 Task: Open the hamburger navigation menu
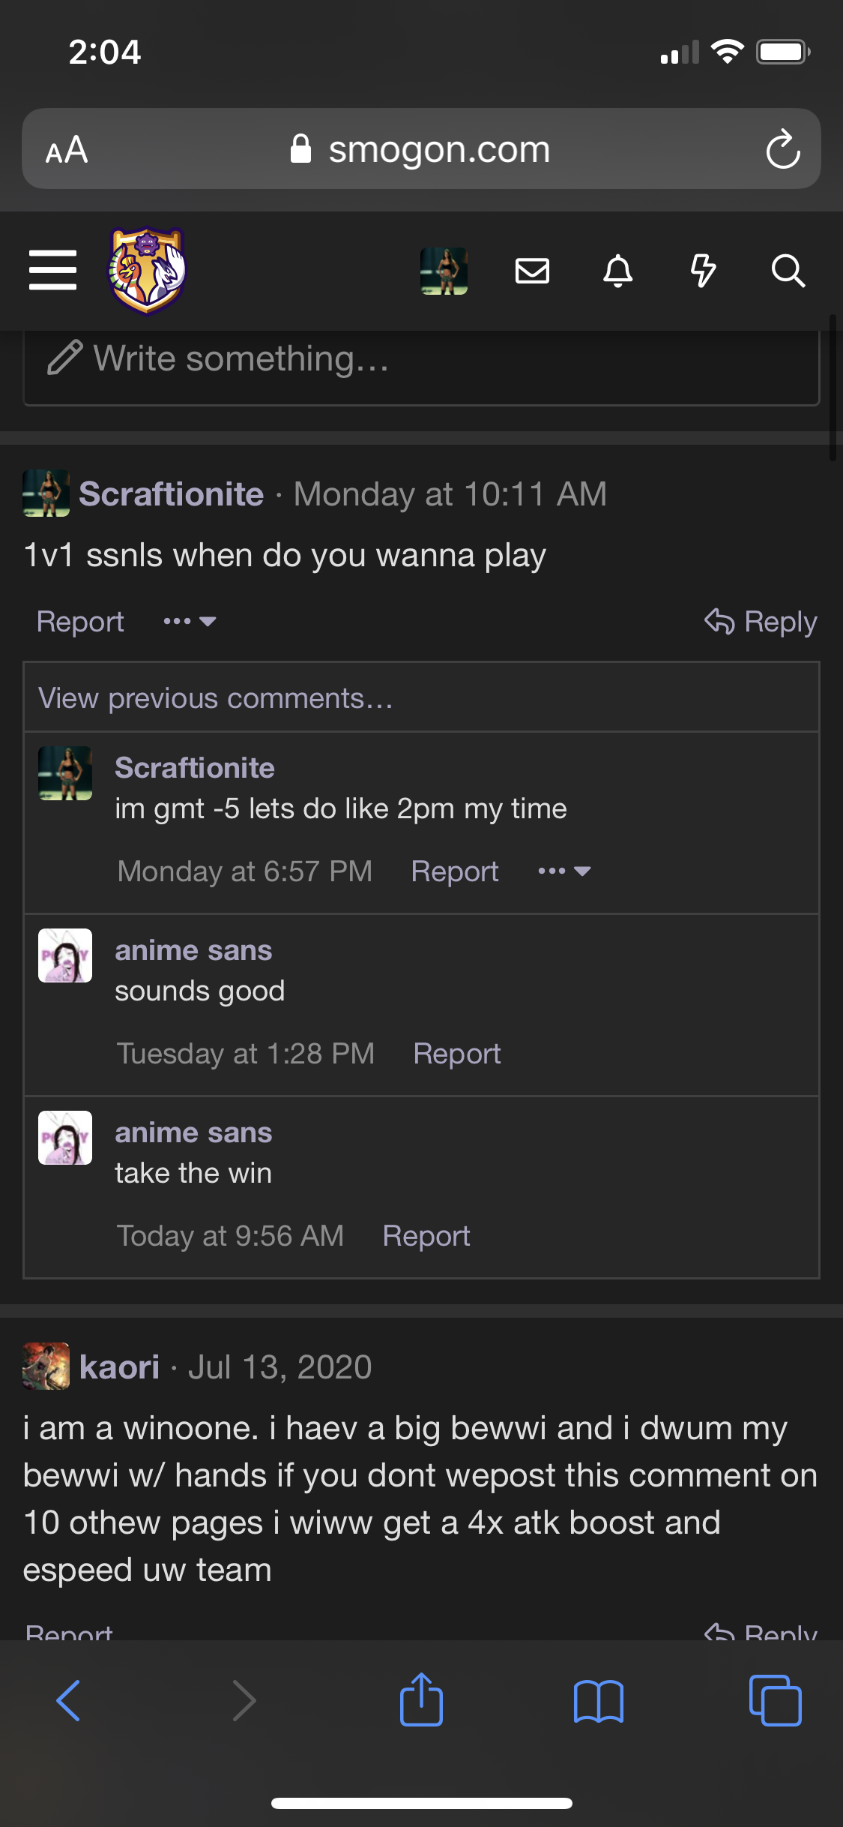click(x=52, y=270)
